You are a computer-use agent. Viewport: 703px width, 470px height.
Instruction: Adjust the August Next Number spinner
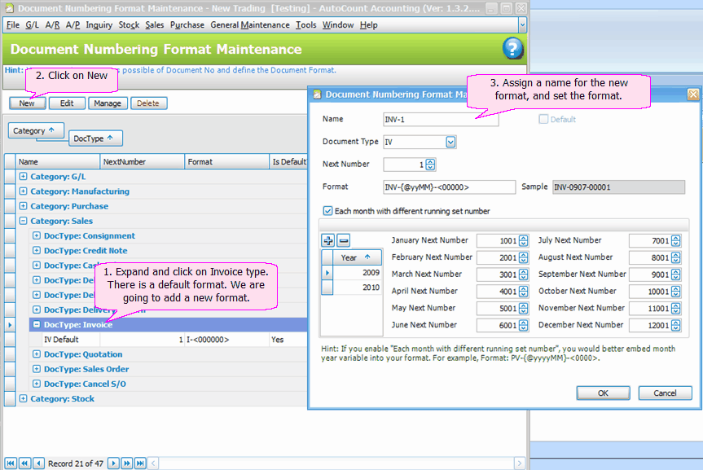point(675,258)
